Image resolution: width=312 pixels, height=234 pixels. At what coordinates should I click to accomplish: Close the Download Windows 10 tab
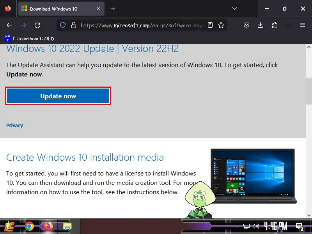pyautogui.click(x=98, y=9)
